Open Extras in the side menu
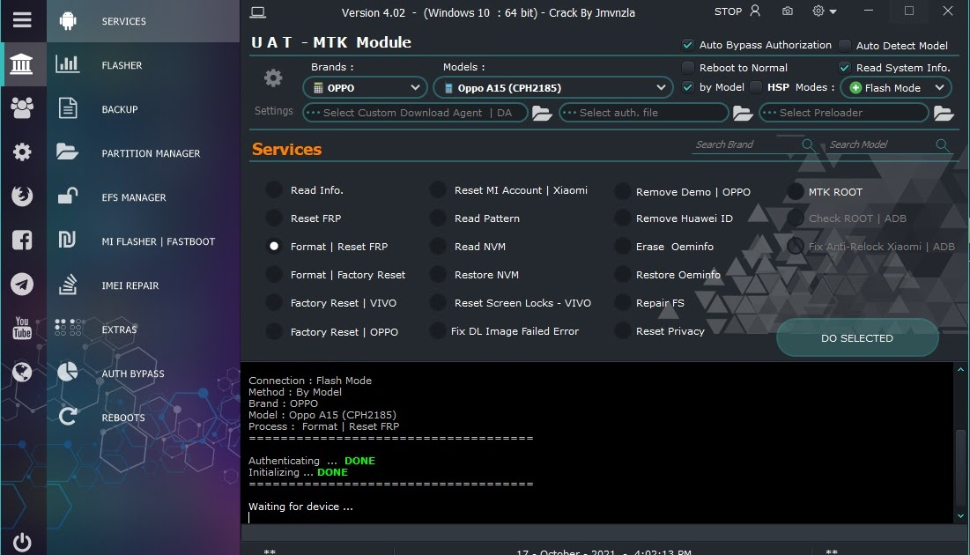Screen dimensions: 970x555 coord(143,329)
